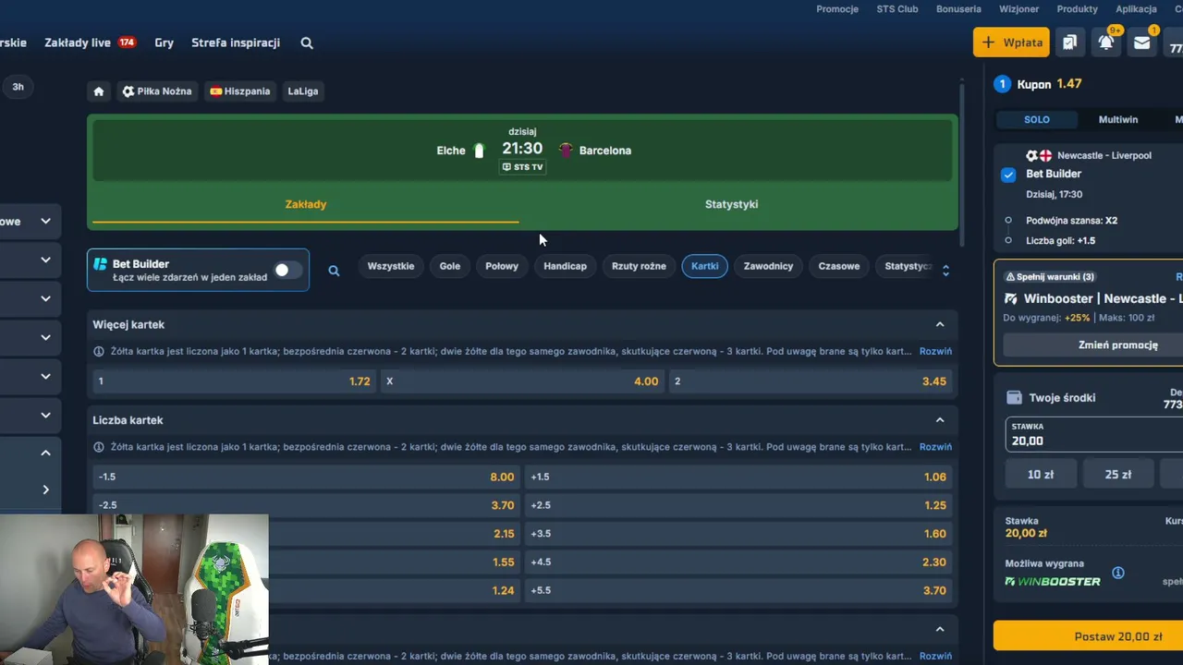
Task: Select +1.5 cards at 1.06
Action: coord(738,477)
